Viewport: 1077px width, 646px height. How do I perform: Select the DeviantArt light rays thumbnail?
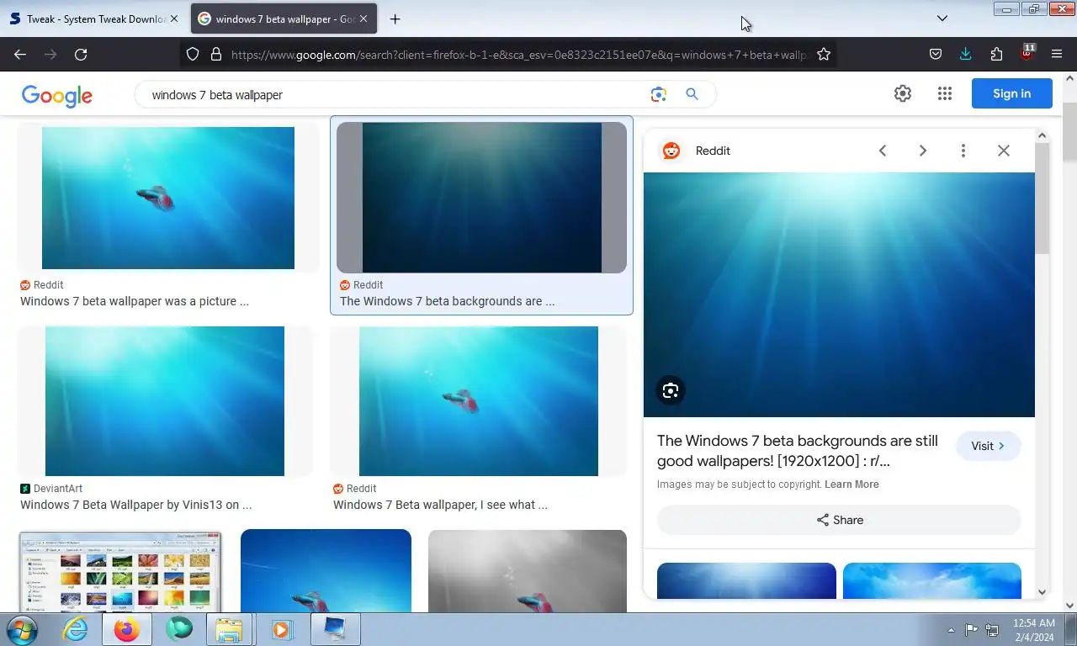[x=165, y=401]
